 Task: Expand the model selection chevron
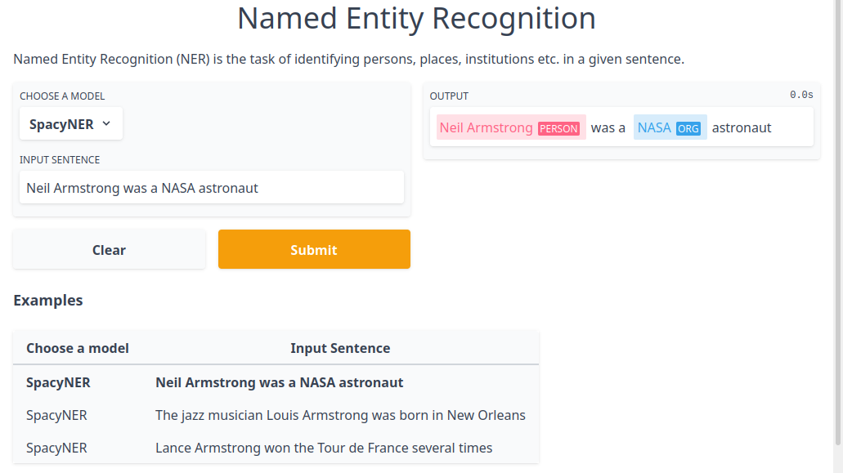pos(105,123)
